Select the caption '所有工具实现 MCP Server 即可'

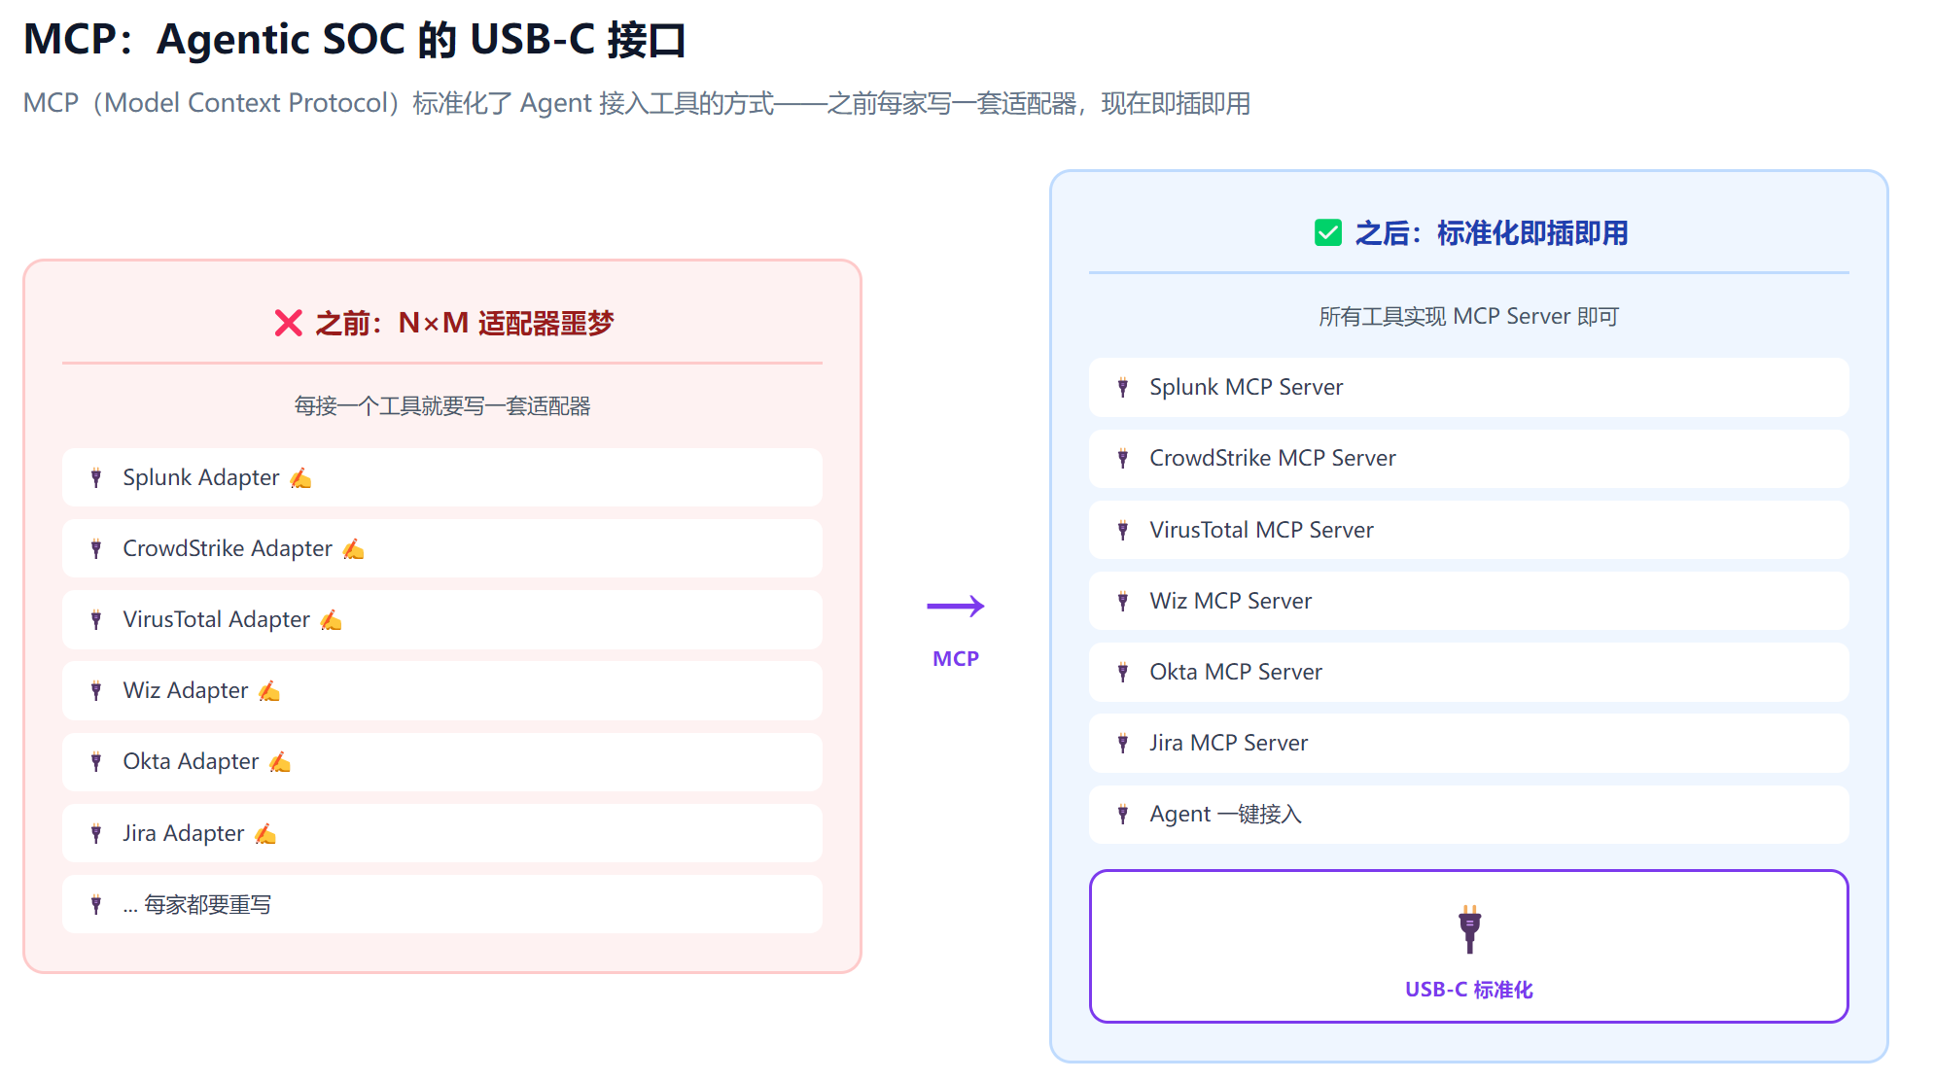1469,316
